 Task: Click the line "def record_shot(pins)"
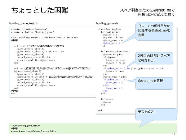click(115, 52)
